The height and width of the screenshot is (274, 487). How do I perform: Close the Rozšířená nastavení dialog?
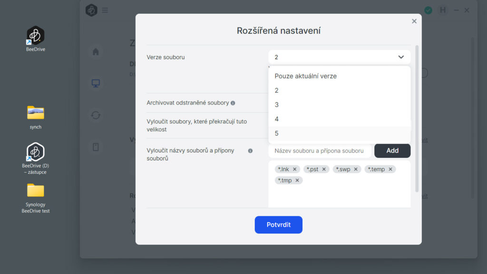click(414, 21)
